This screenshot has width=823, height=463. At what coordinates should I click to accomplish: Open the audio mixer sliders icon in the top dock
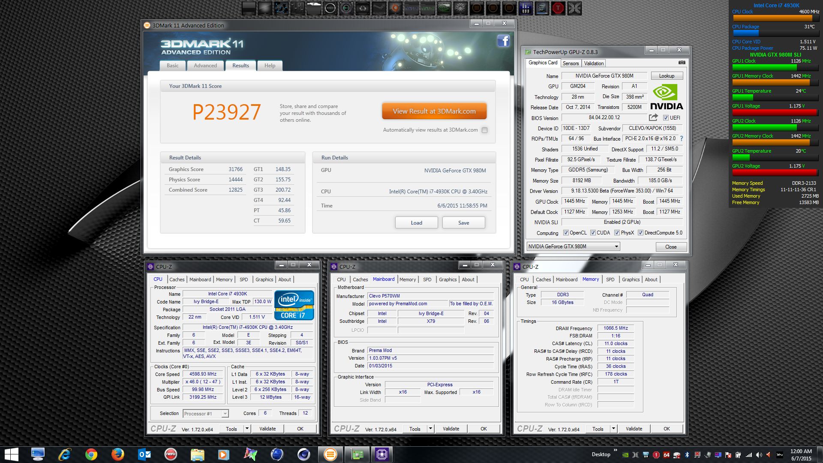297,8
